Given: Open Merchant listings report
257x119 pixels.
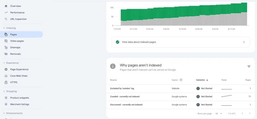Looking at the screenshot, I should point(20,104).
